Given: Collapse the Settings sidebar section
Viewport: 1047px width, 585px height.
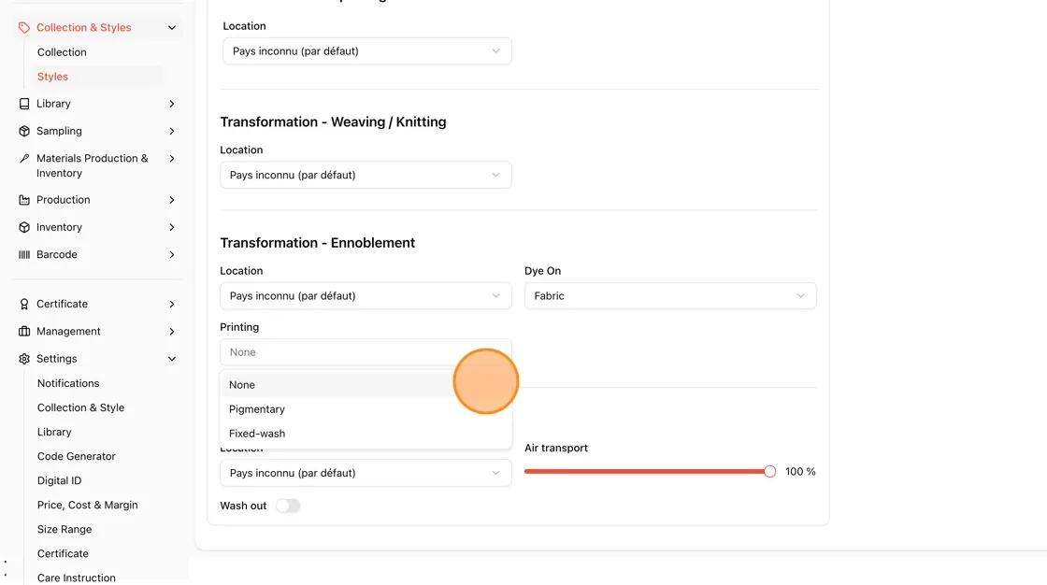Looking at the screenshot, I should [x=172, y=359].
